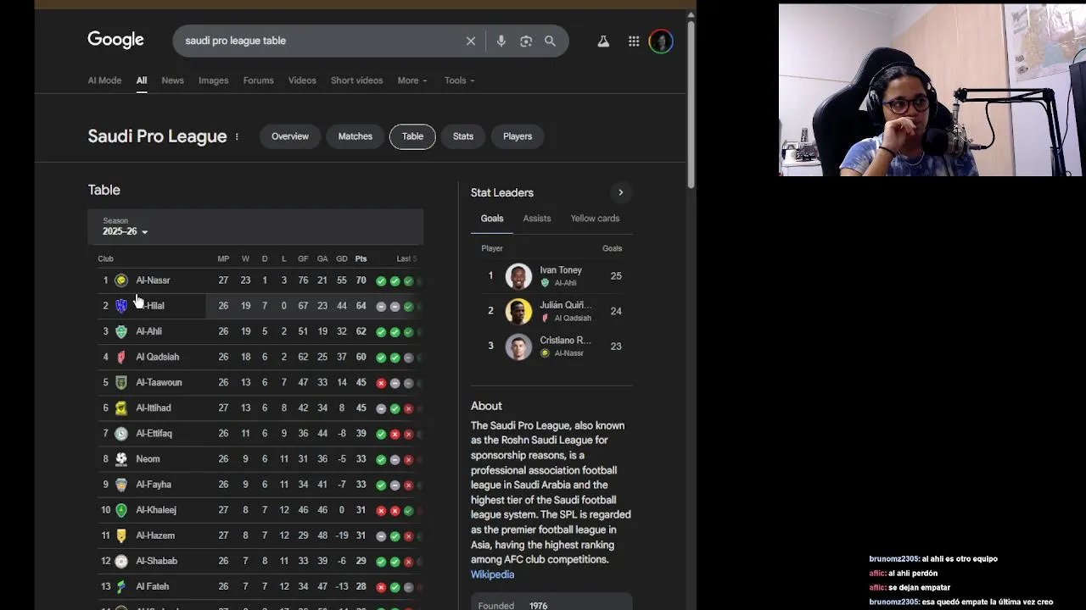Click Ivan Toney's 25 goals value
The width and height of the screenshot is (1086, 610).
click(616, 276)
